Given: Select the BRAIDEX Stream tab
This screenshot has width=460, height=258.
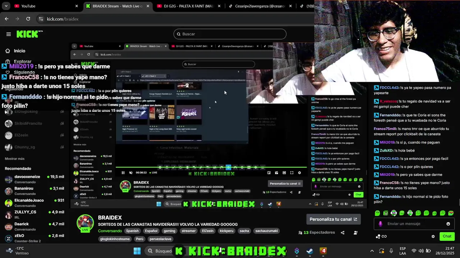Looking at the screenshot, I should (x=118, y=6).
